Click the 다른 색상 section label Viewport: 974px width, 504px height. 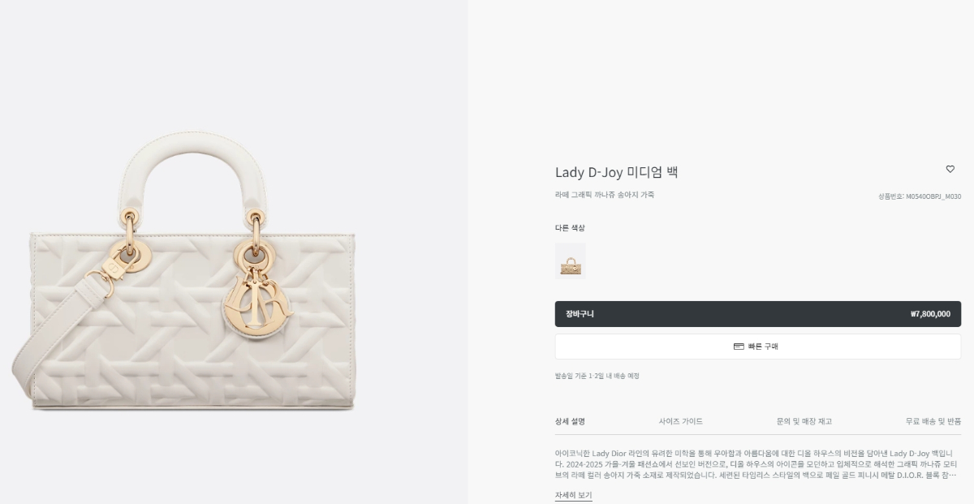coord(570,228)
